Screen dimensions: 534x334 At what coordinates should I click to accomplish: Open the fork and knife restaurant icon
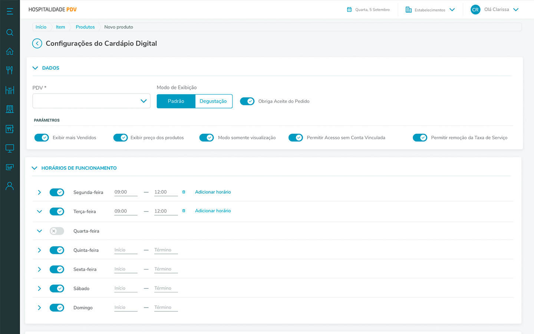pos(10,70)
